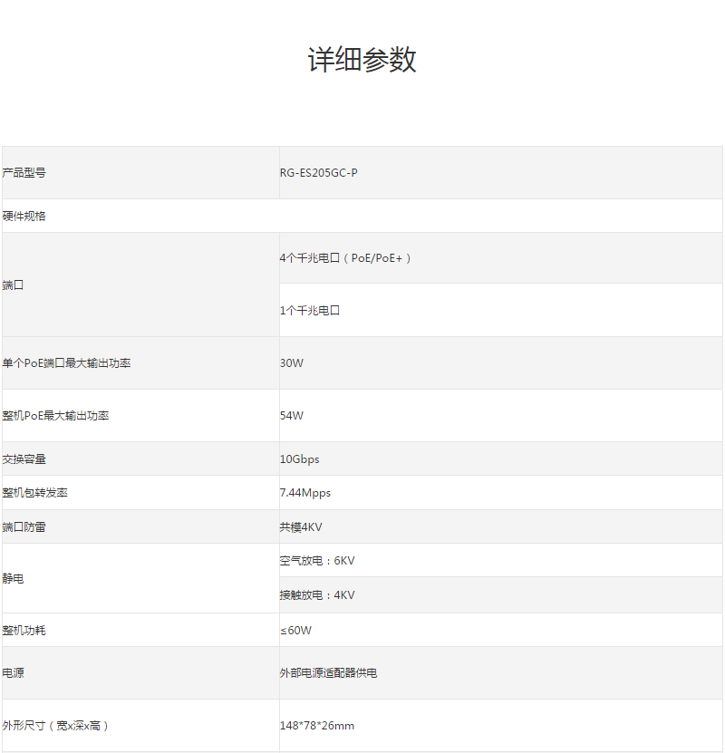Click the 整机PoE最大输出功率 label
This screenshot has width=725, height=753.
click(55, 416)
